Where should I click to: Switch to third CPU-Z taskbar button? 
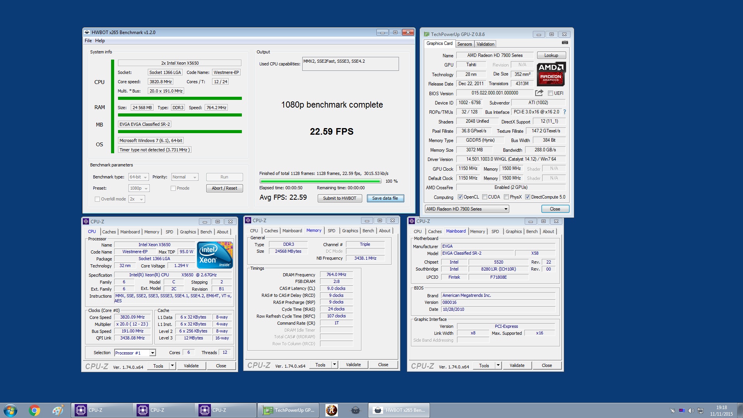pyautogui.click(x=225, y=410)
